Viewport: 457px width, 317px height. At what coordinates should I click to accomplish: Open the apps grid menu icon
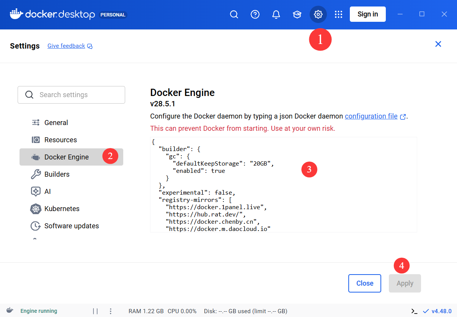tap(338, 14)
